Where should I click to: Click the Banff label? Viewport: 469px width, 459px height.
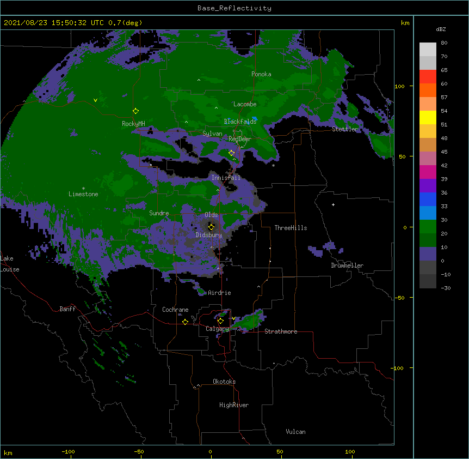tap(67, 309)
